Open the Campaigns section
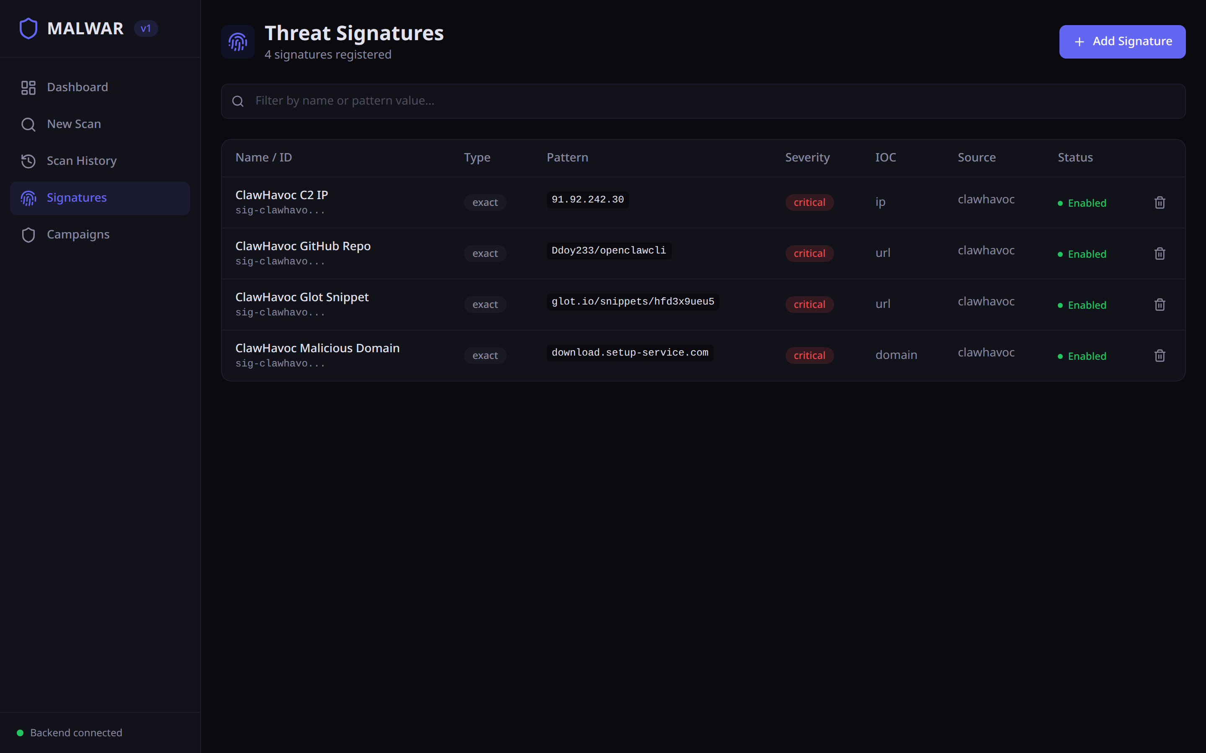1206x753 pixels. [78, 235]
